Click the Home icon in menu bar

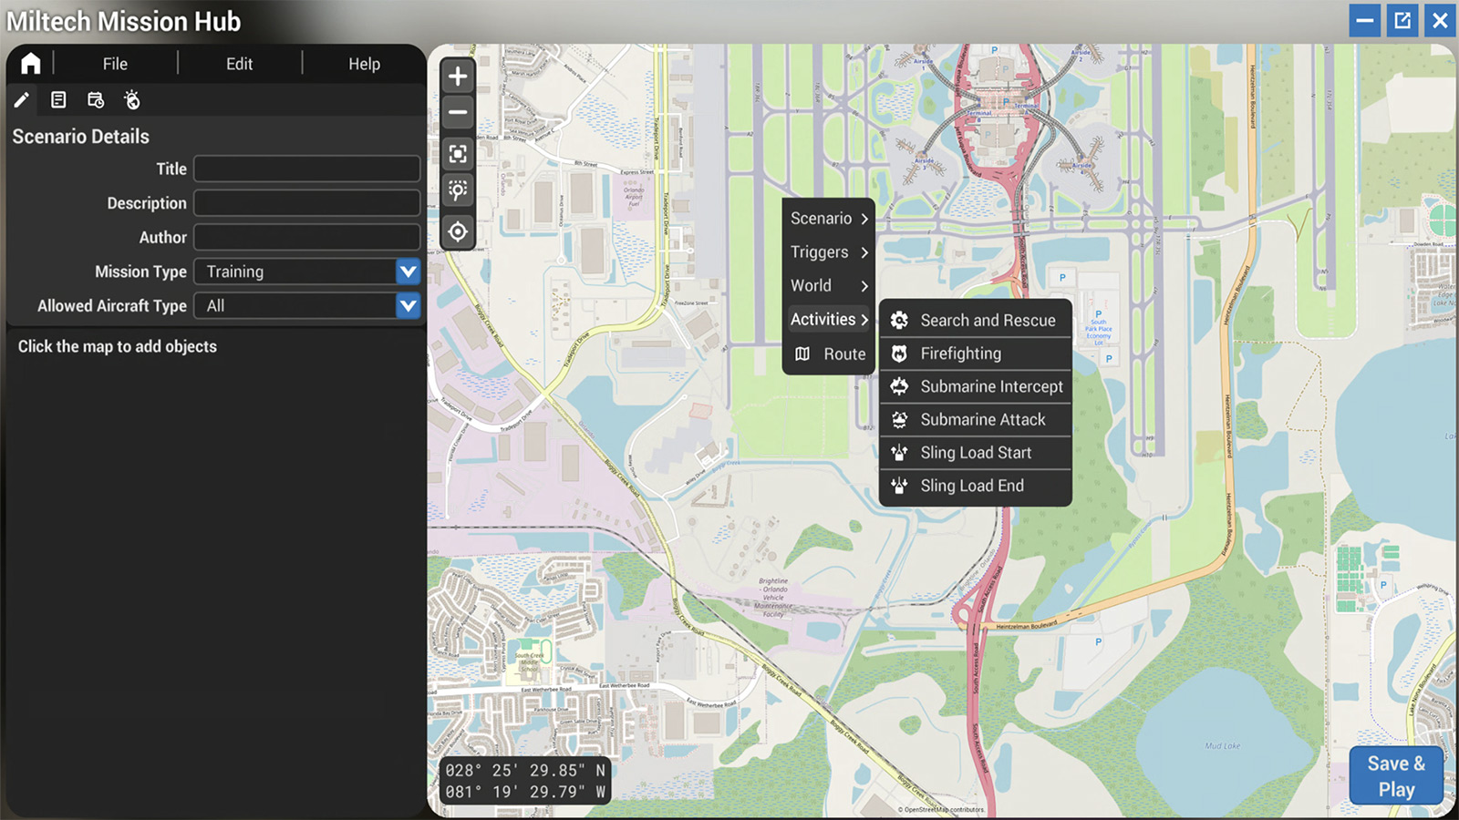31,63
